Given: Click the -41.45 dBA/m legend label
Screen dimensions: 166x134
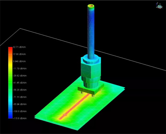Looking at the screenshot, I should pyautogui.click(x=19, y=83).
